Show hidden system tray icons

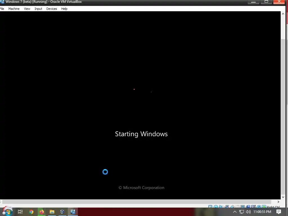pyautogui.click(x=235, y=212)
